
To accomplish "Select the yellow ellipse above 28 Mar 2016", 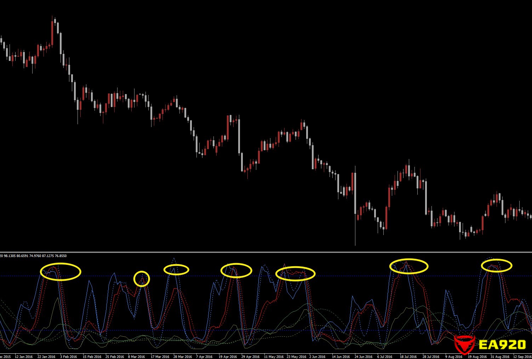I will [176, 269].
